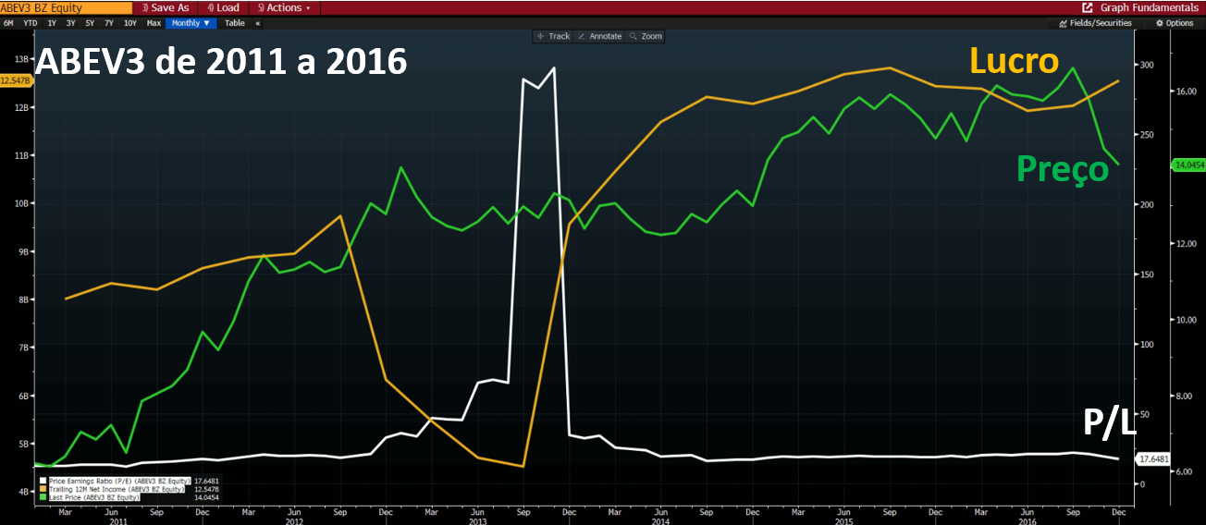Click the Load button
Image resolution: width=1206 pixels, height=525 pixels.
pos(222,7)
